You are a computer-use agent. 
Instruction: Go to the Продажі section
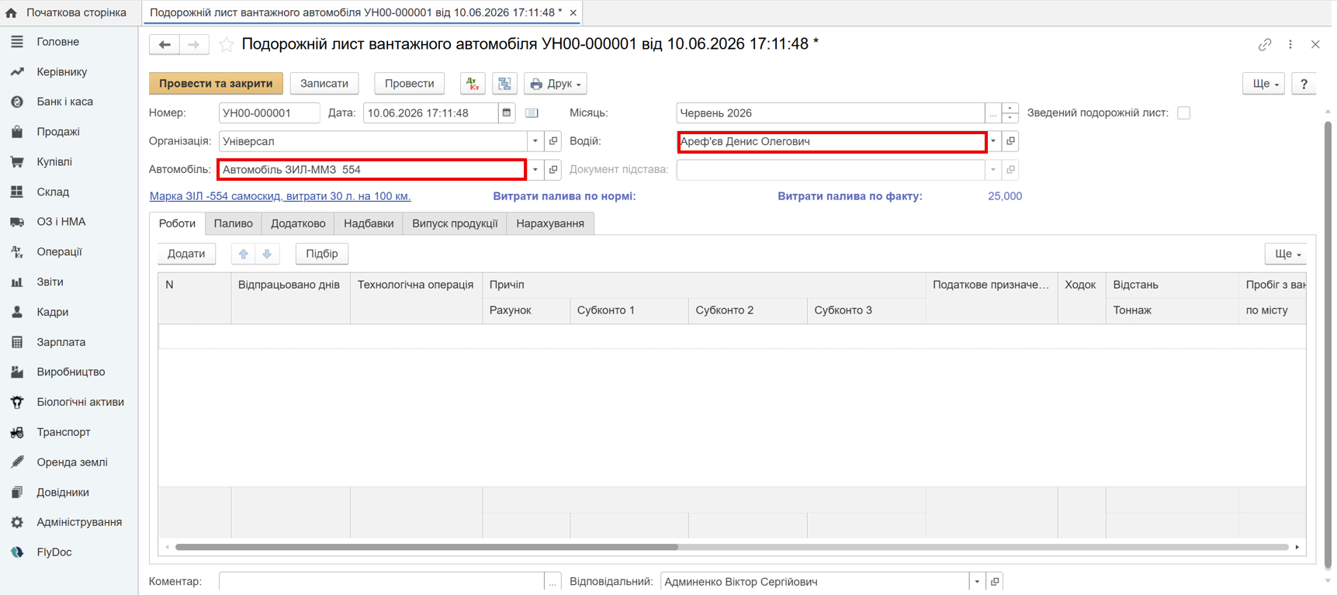tap(58, 132)
